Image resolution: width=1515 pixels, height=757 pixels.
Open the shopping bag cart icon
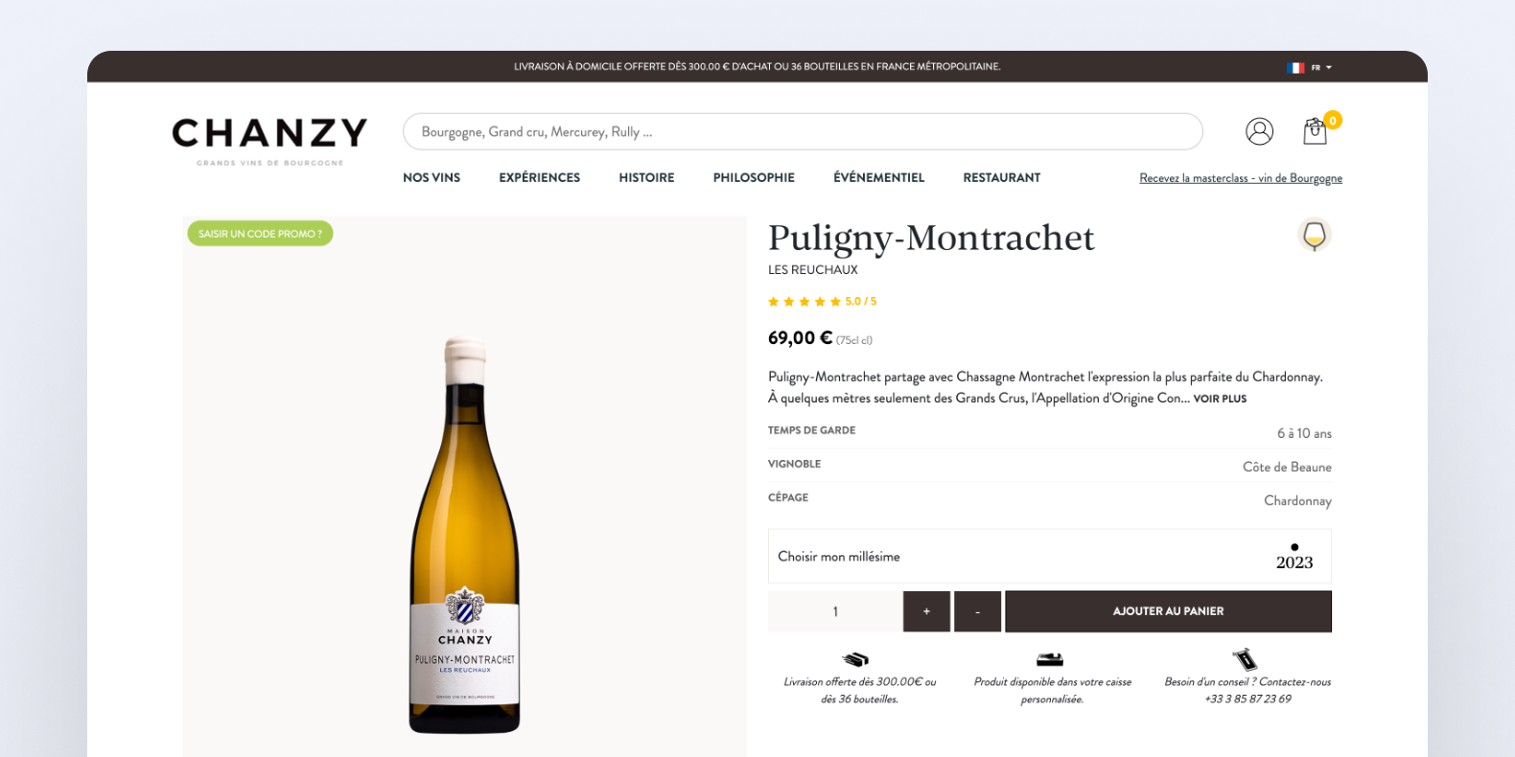pos(1316,131)
